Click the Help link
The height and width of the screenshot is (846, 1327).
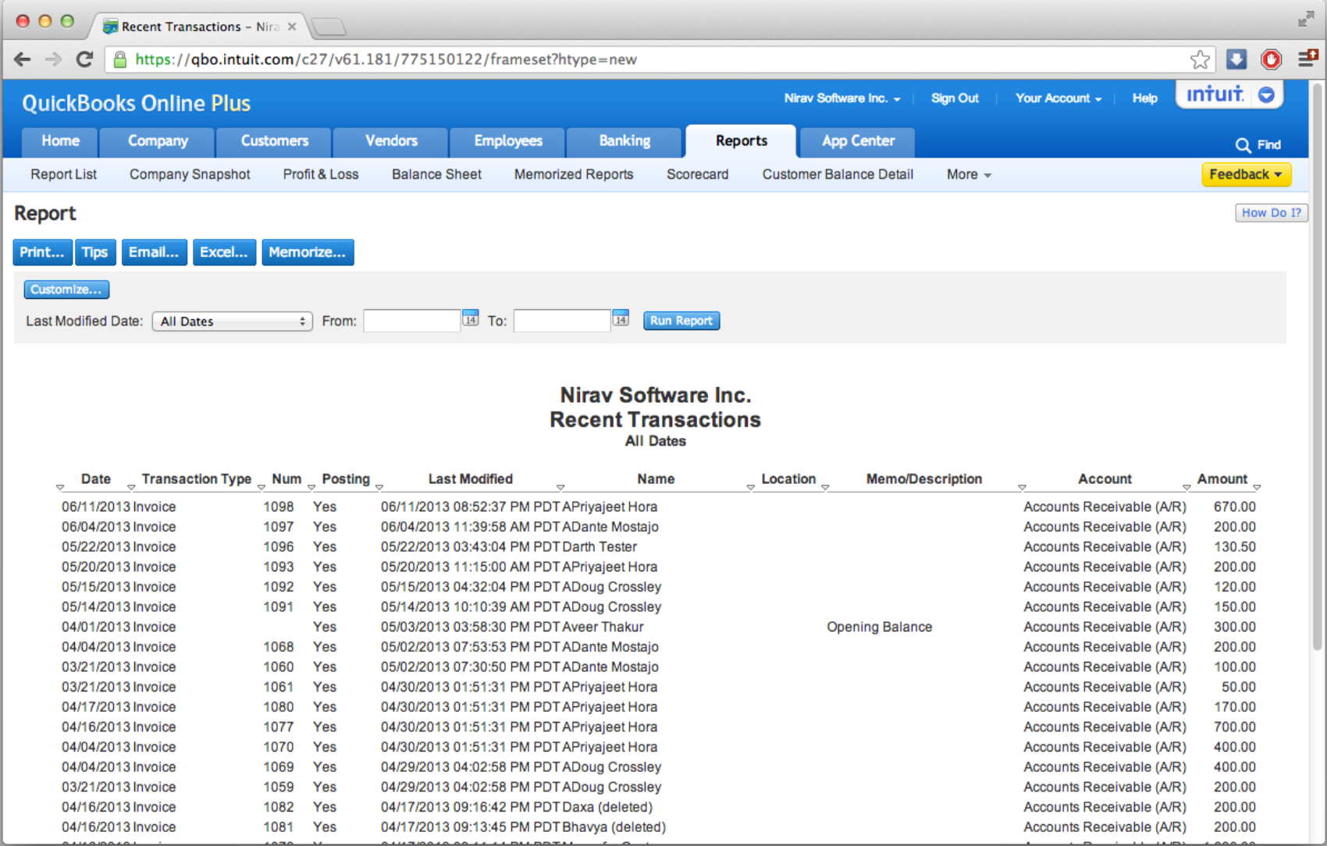click(1145, 98)
